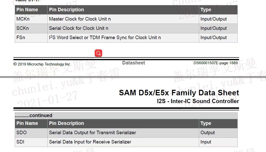Viewport: 266px width, 152px height.
Task: Select the FSn pin name cell
Action: (21, 38)
